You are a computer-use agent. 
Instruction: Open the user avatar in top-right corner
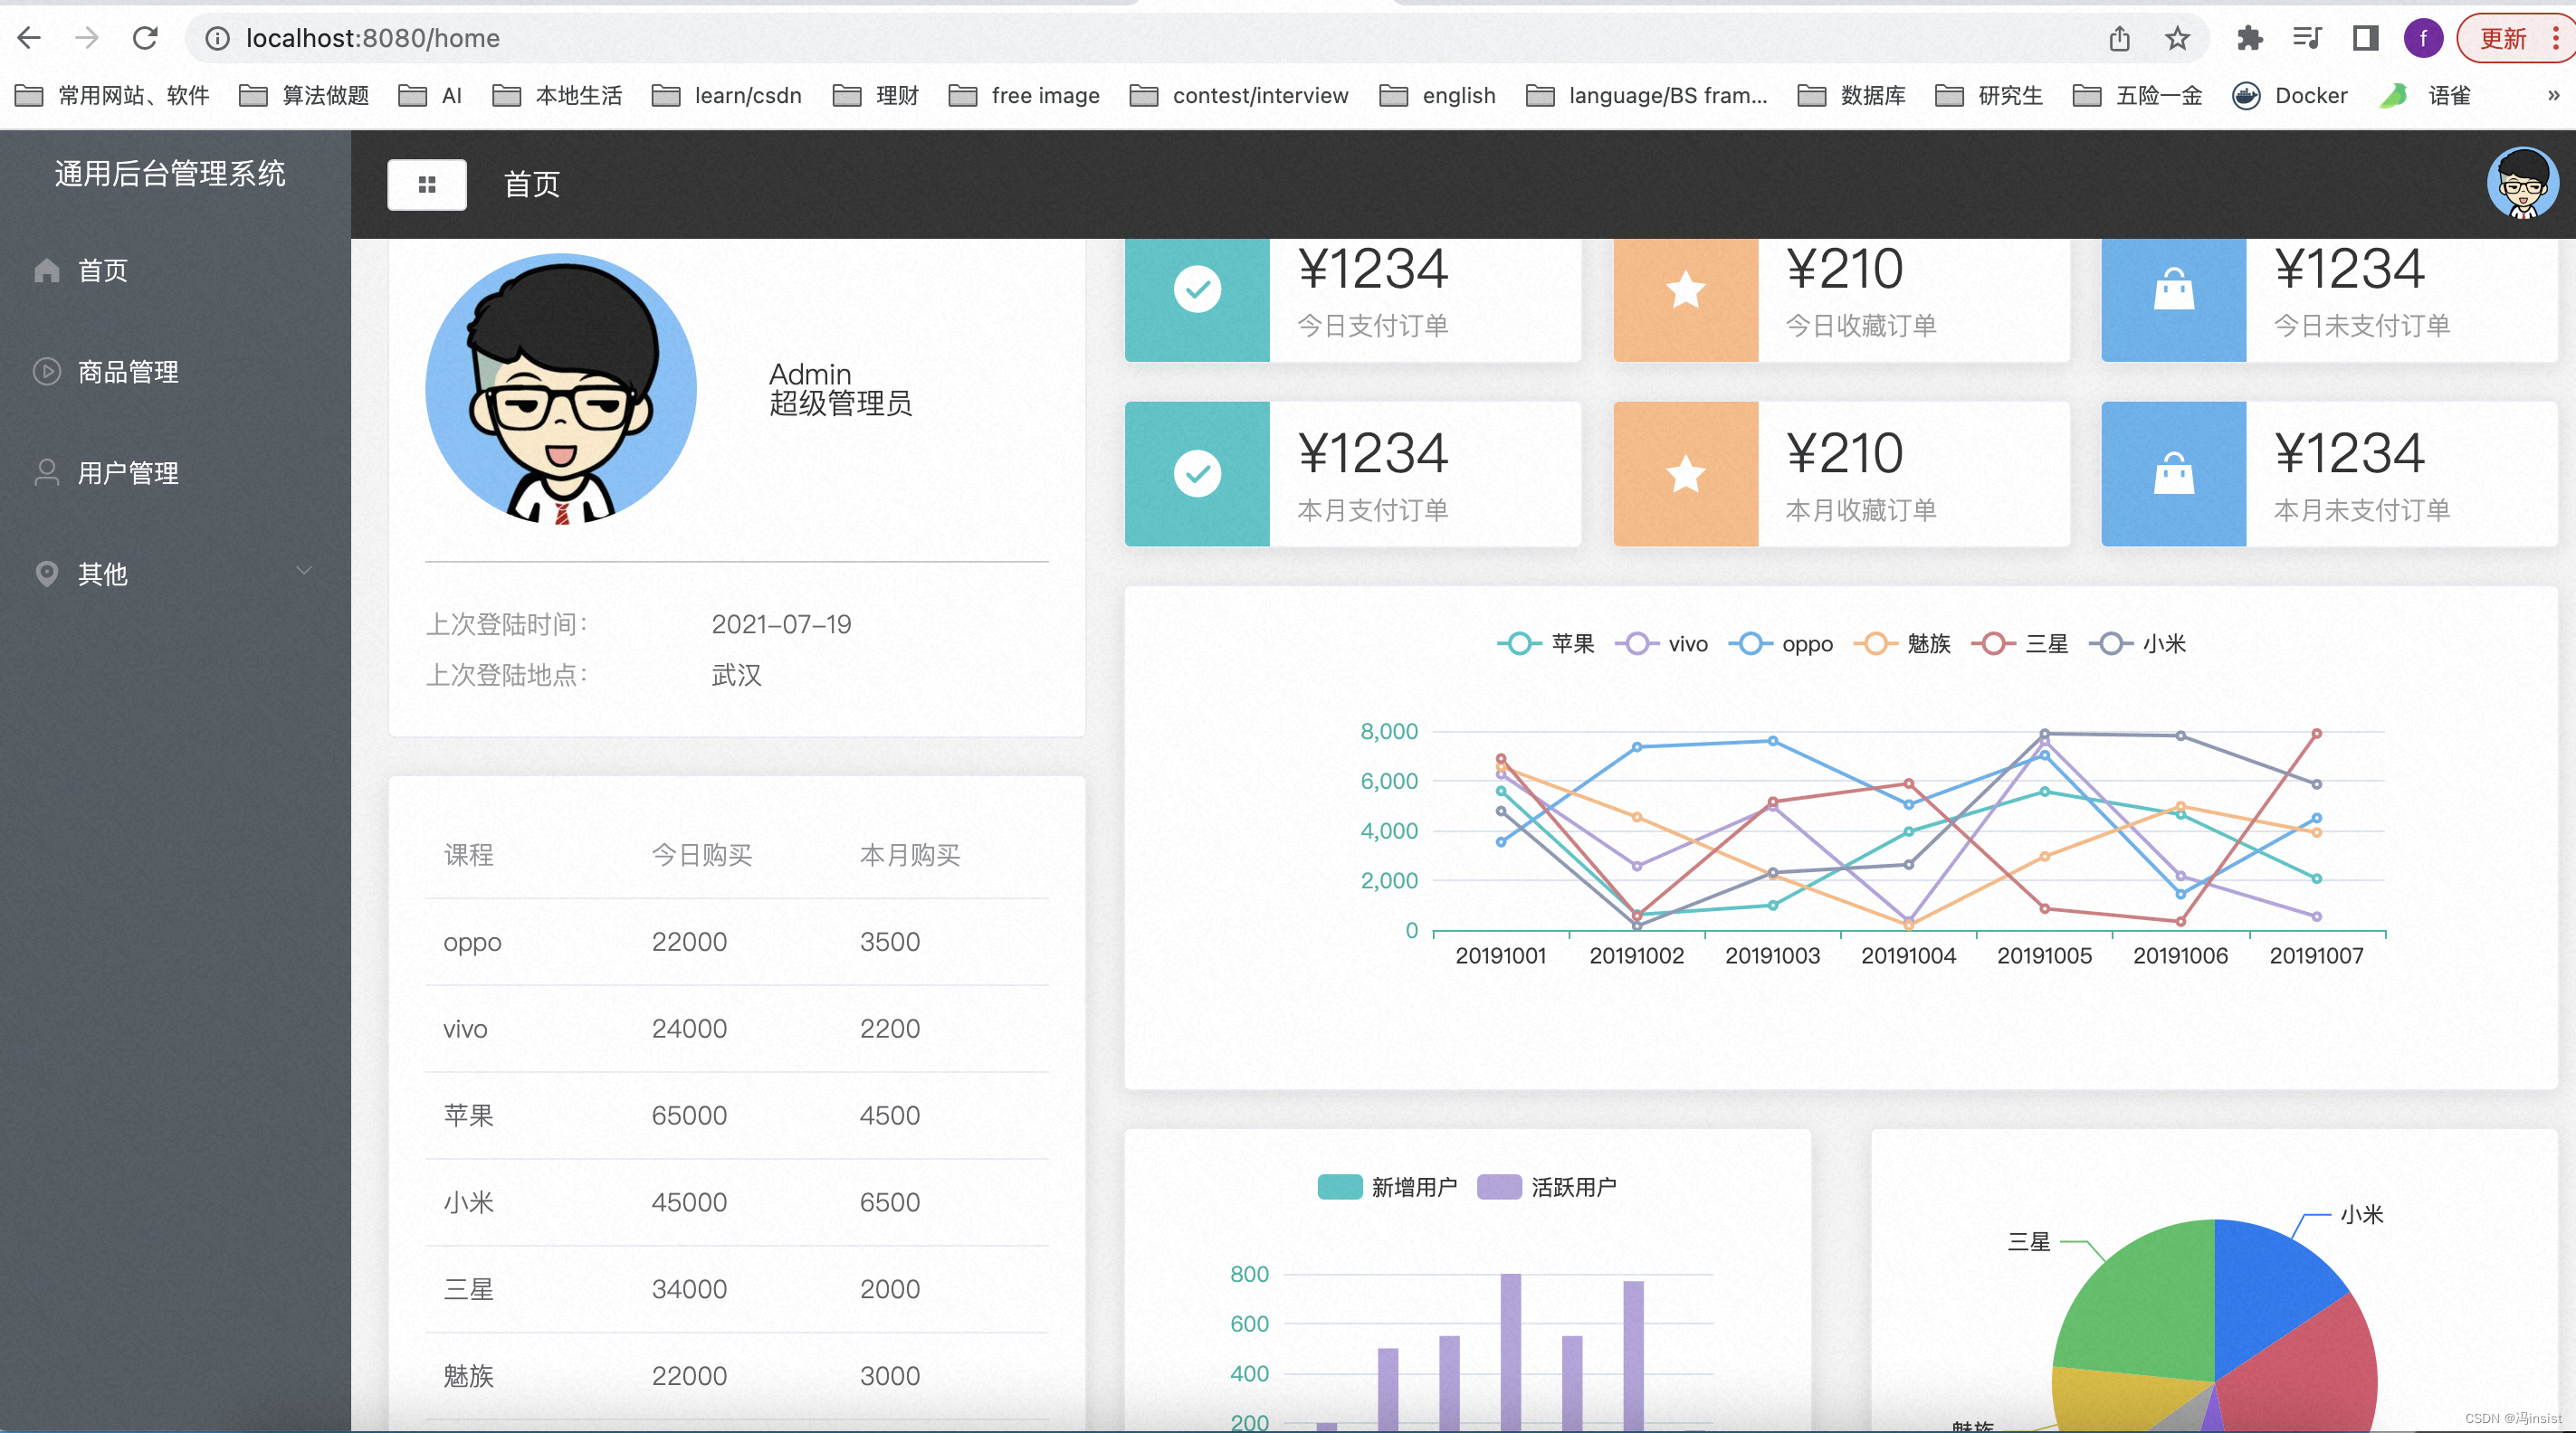click(x=2523, y=183)
